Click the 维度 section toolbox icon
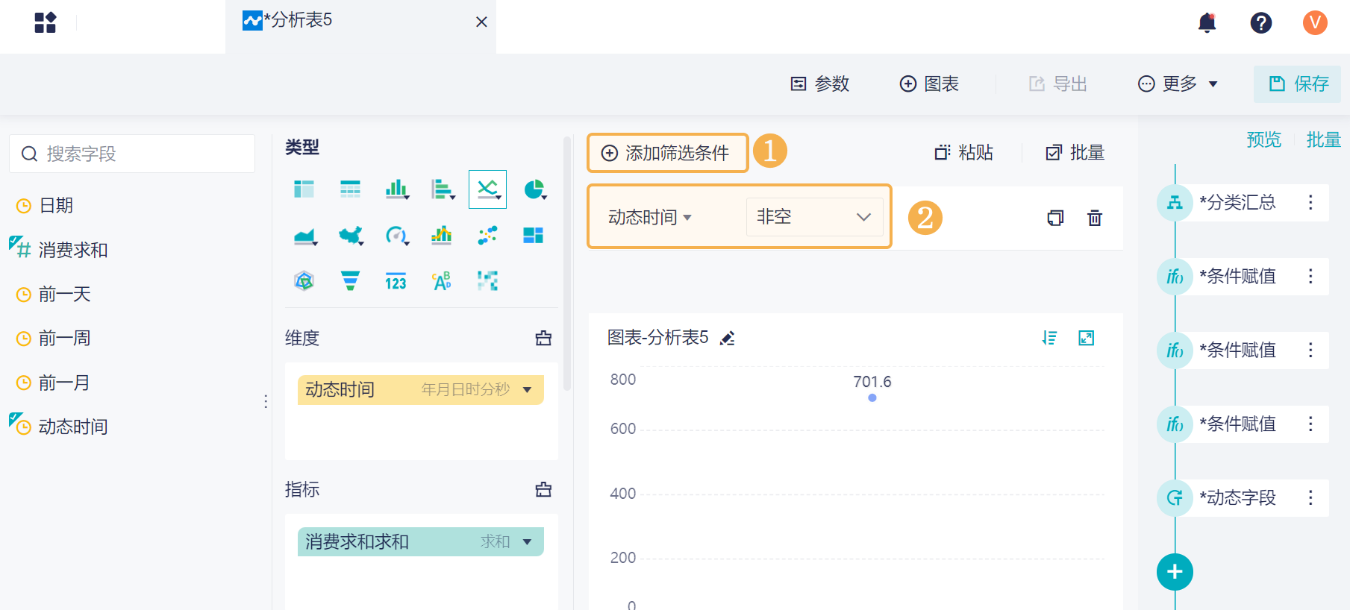 tap(543, 338)
